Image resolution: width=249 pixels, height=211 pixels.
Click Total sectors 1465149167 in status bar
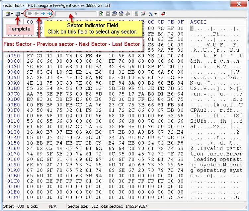tap(123, 206)
